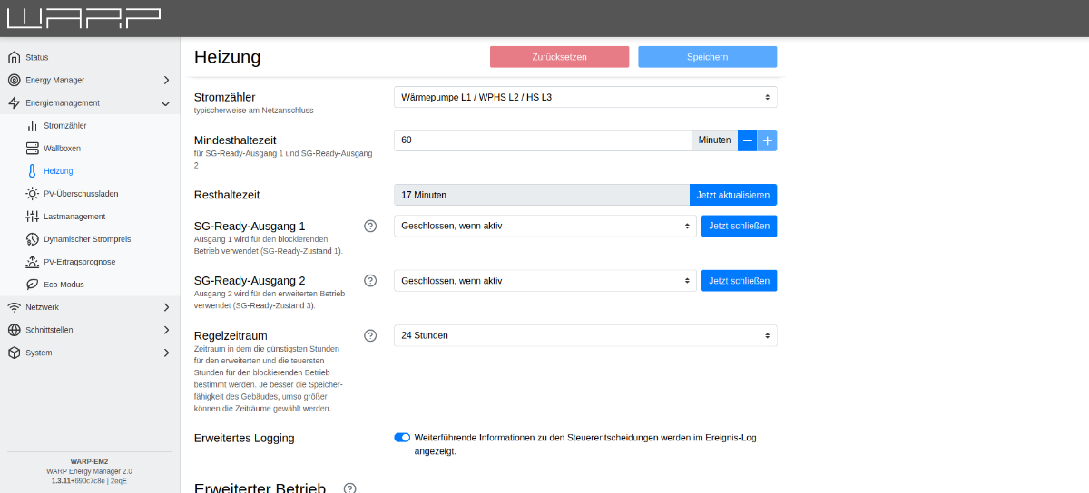Increase Mindesthaltezeit with the plus button
1089x493 pixels.
(x=767, y=140)
